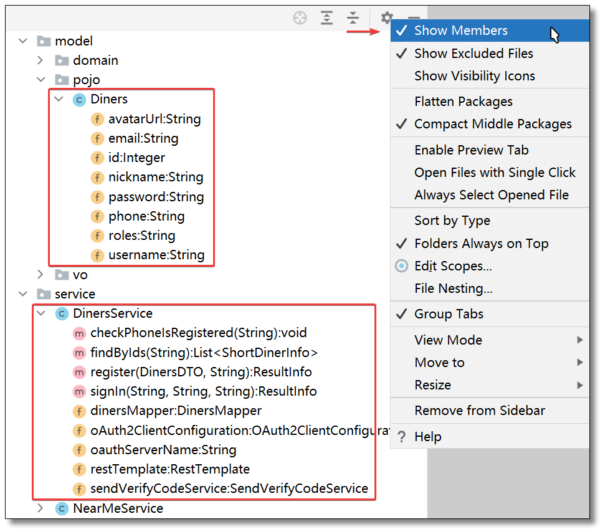The image size is (600, 529).
Task: Click the Collapse All icon
Action: tap(353, 18)
